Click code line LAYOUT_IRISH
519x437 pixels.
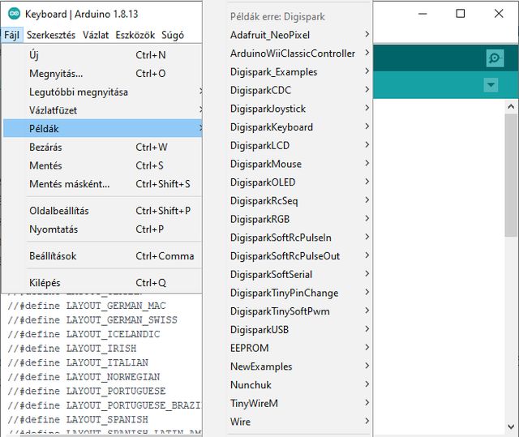point(72,349)
